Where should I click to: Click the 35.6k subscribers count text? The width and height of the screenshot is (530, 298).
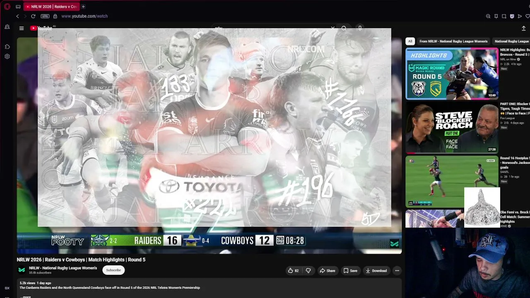coord(40,273)
